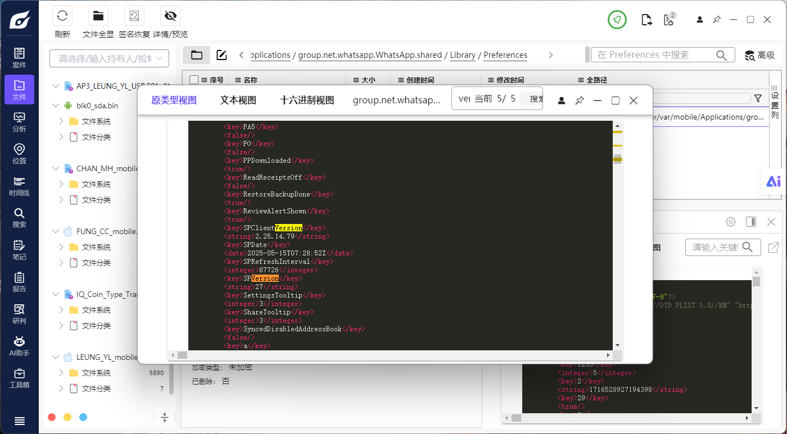This screenshot has width=787, height=434.
Task: Click the 刷新 refresh toolbar icon
Action: (62, 16)
